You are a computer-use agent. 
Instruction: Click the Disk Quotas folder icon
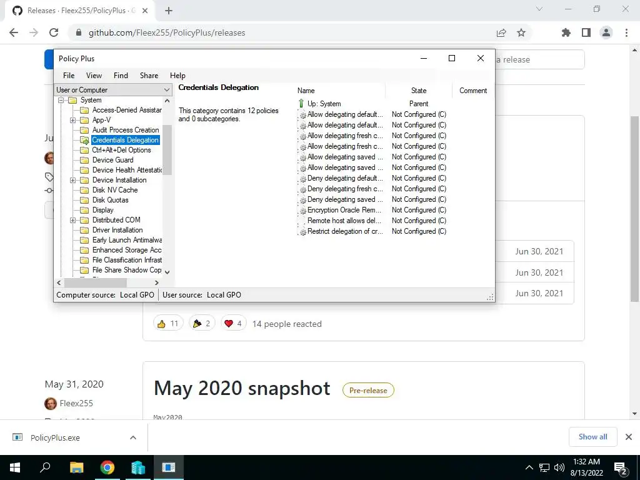pos(84,200)
